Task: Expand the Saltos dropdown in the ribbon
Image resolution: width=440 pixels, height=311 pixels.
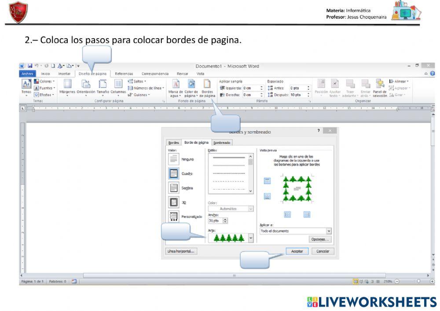Action: 137,81
